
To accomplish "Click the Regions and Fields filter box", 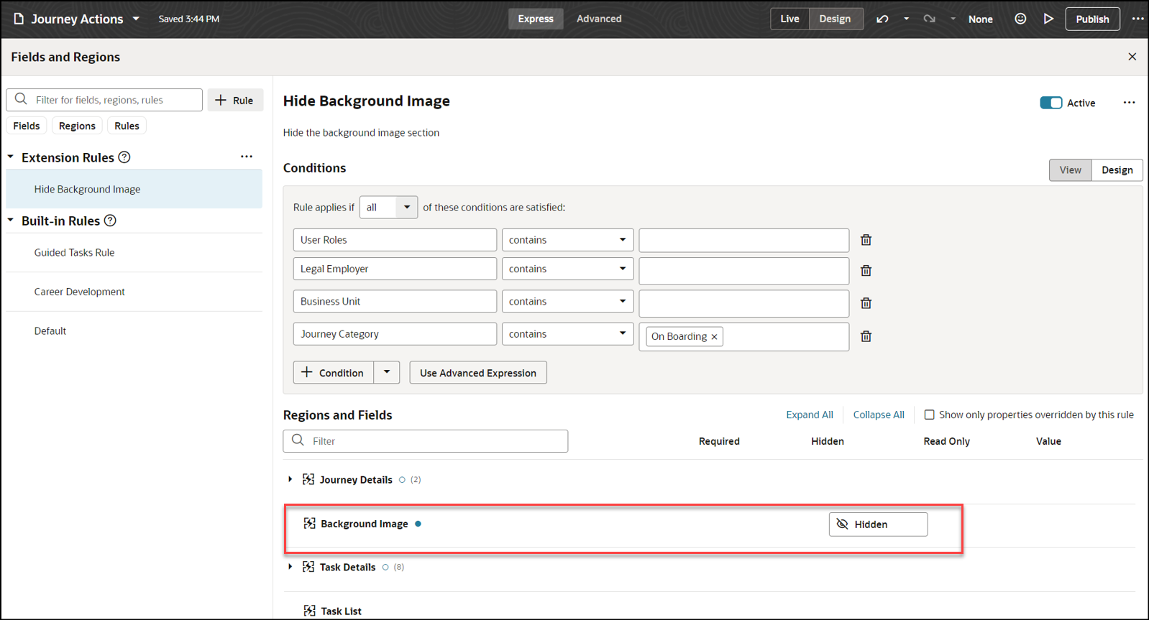I will coord(426,441).
